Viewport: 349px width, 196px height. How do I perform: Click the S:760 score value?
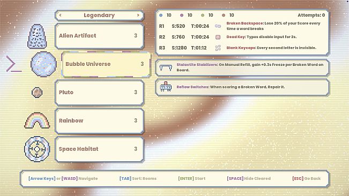click(179, 37)
